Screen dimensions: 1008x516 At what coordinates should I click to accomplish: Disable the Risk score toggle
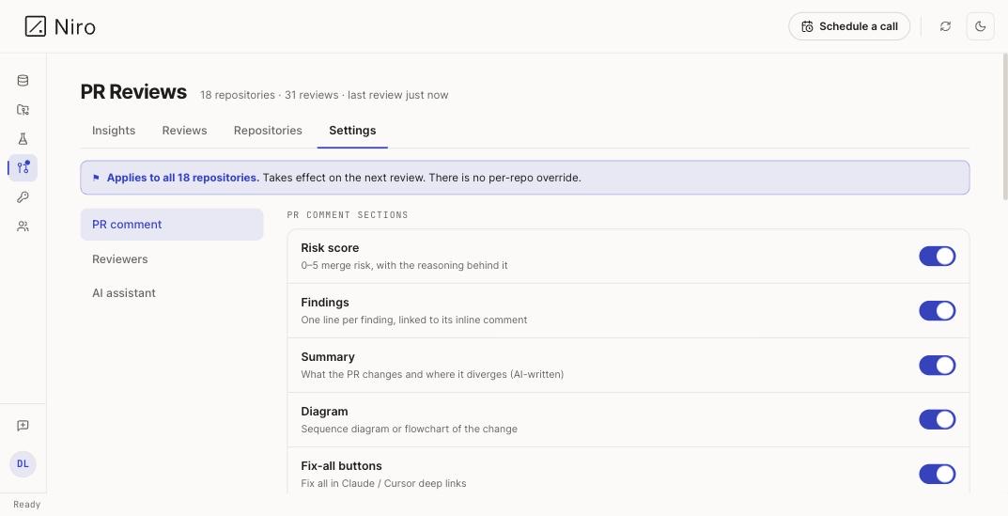(x=938, y=256)
